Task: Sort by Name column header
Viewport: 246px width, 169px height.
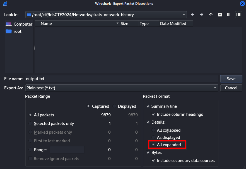Action: (77, 24)
